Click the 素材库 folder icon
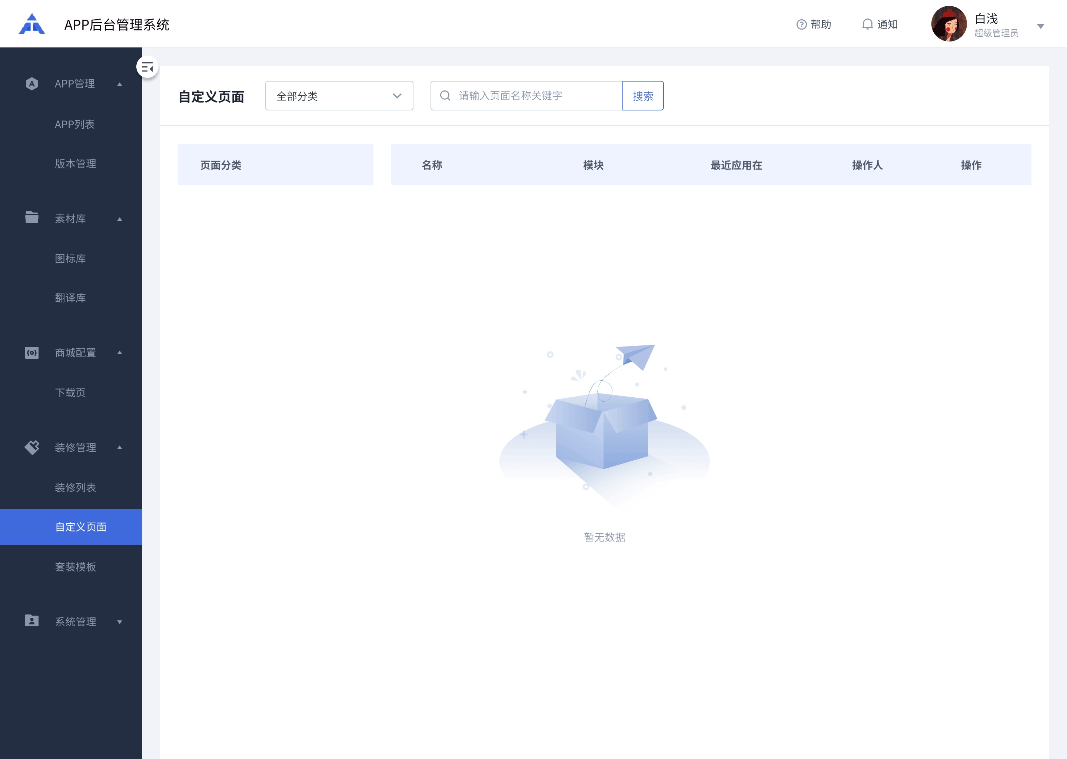Viewport: 1067px width, 759px height. pyautogui.click(x=32, y=217)
